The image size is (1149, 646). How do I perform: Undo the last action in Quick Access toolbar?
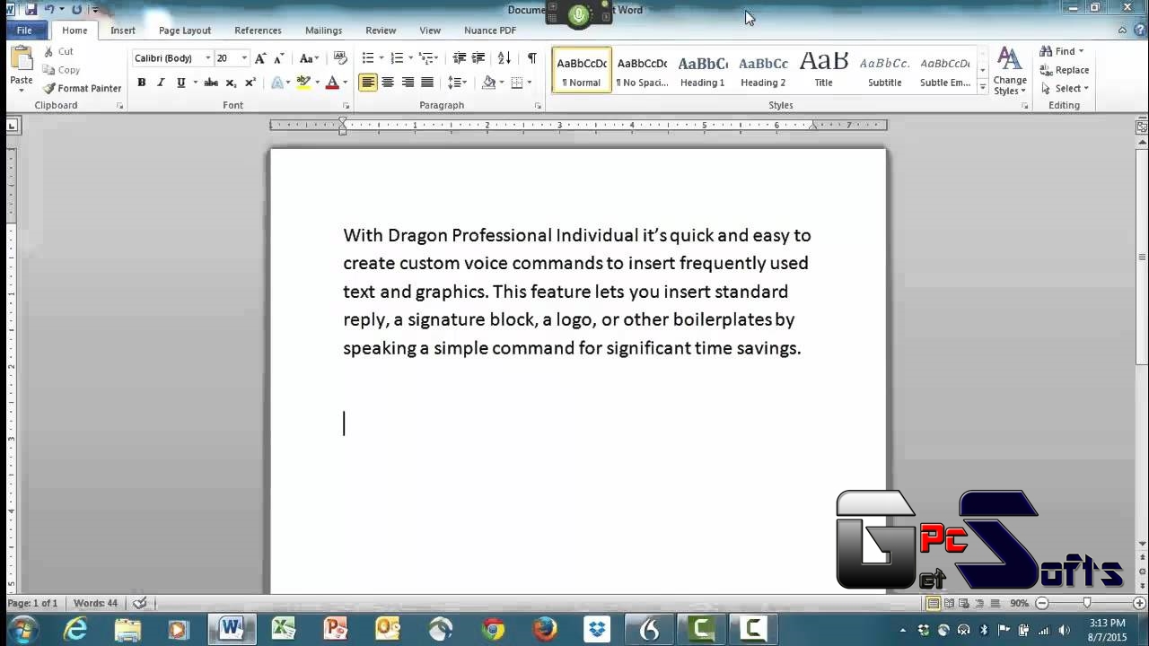coord(50,10)
